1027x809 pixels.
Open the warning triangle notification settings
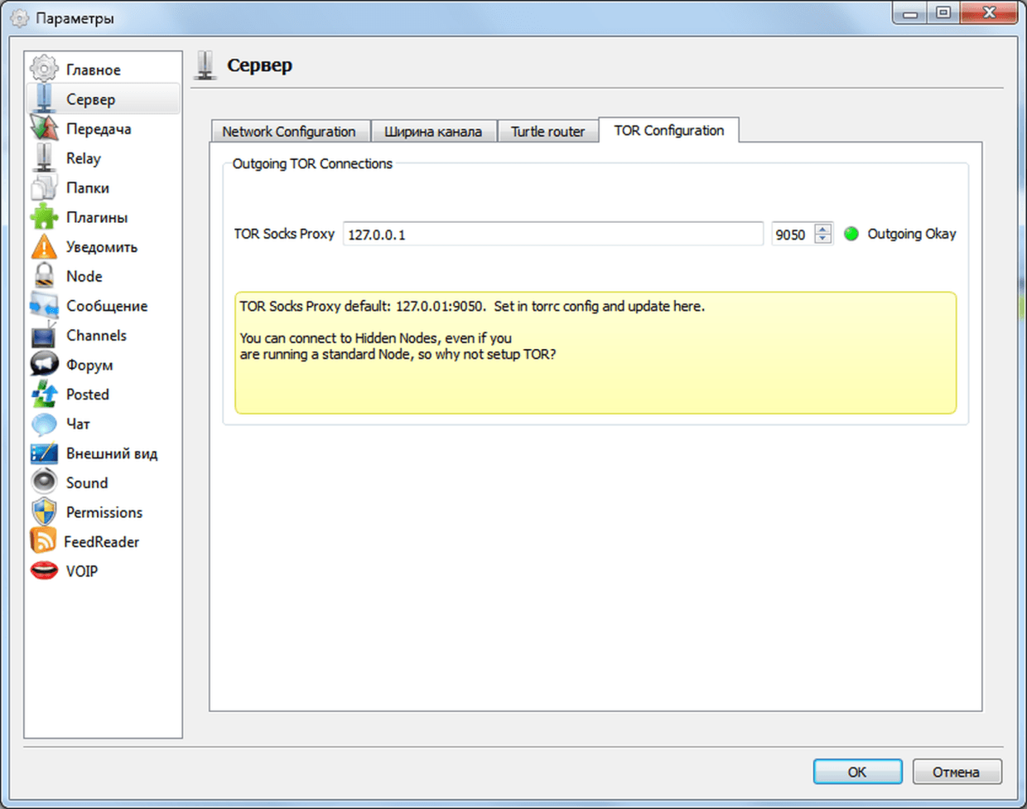[44, 247]
